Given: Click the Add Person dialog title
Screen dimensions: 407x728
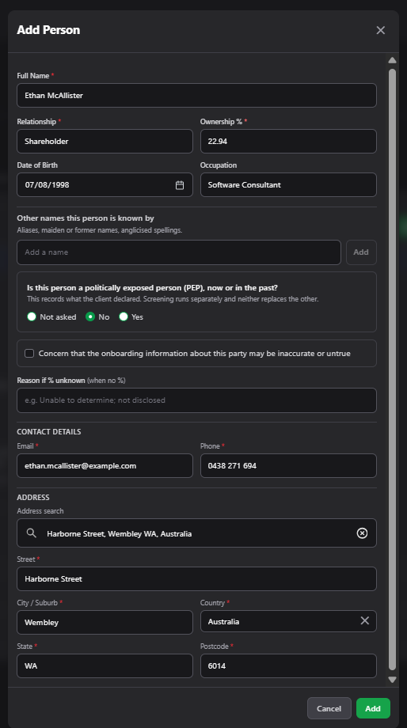Looking at the screenshot, I should [x=48, y=30].
